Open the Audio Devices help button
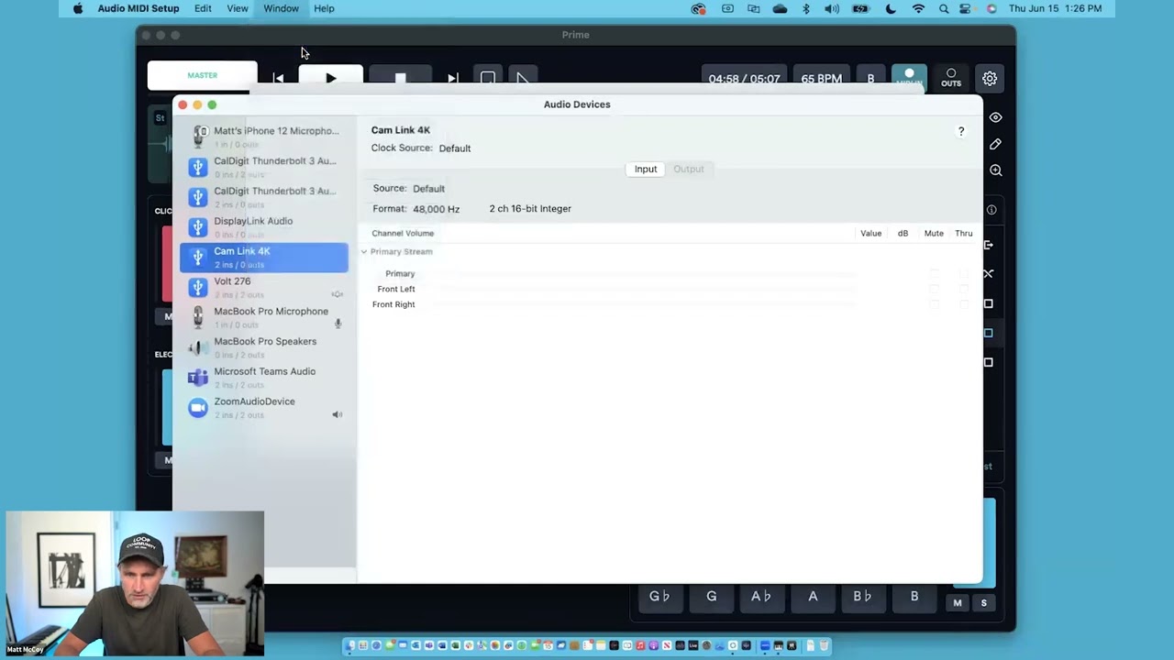The image size is (1174, 660). [x=961, y=131]
